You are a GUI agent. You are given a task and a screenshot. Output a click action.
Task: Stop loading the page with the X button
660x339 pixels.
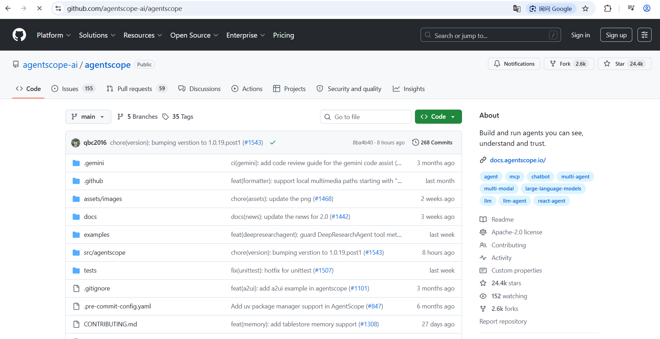pyautogui.click(x=39, y=8)
